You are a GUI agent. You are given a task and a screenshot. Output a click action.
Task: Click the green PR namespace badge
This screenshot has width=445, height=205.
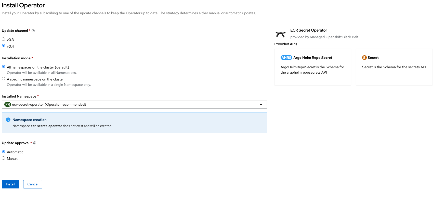8,105
